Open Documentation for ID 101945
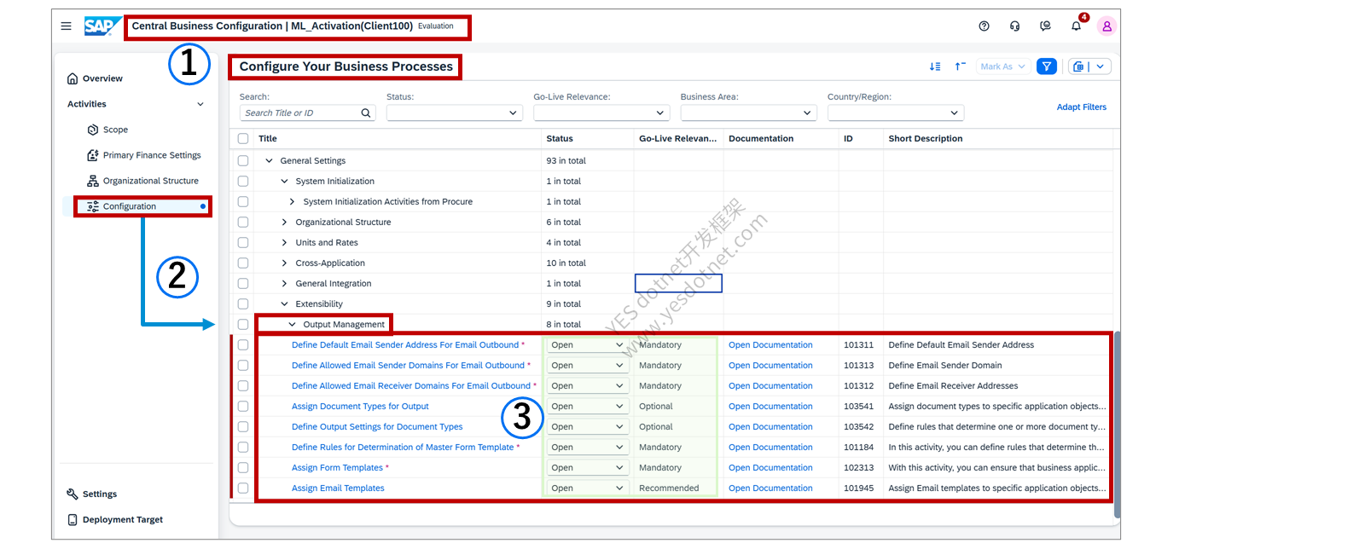This screenshot has height=549, width=1365. click(770, 488)
